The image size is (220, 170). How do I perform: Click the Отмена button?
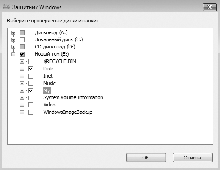pos(193,158)
